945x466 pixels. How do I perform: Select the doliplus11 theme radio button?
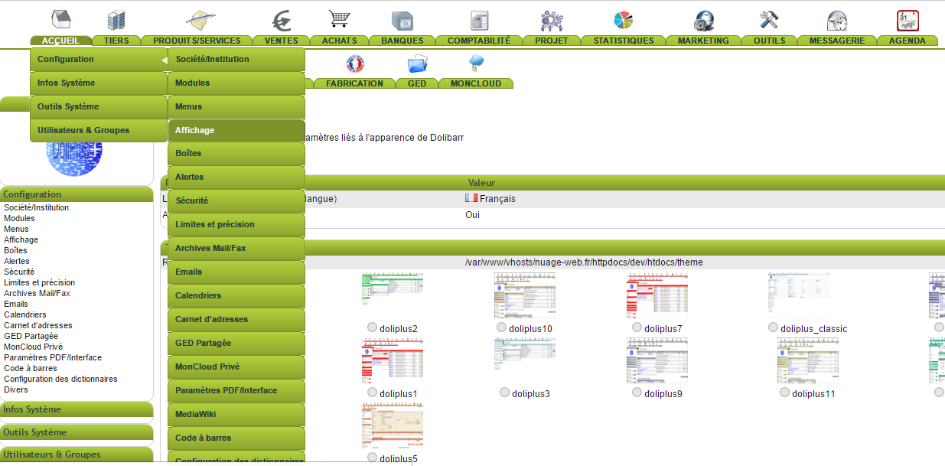coord(784,393)
